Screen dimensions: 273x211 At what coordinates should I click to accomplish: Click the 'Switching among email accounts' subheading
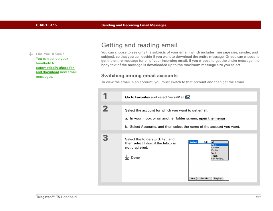click(139, 75)
